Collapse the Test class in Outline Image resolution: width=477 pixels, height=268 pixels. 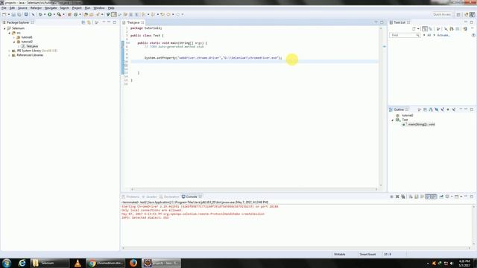coord(393,120)
